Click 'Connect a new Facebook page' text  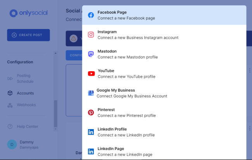(x=126, y=18)
